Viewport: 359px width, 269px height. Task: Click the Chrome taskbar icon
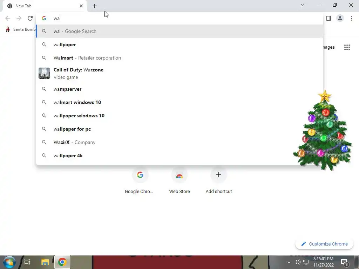click(62, 262)
